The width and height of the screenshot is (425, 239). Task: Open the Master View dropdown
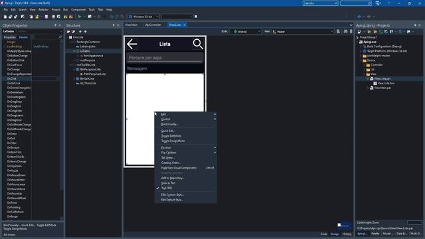[x=332, y=32]
